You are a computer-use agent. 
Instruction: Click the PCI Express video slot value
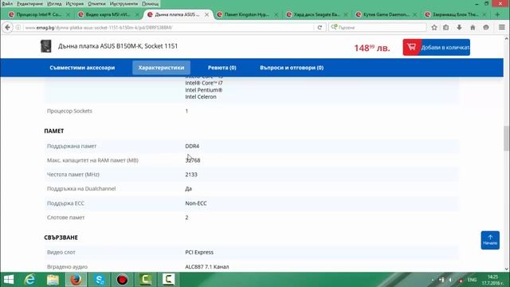coord(199,252)
